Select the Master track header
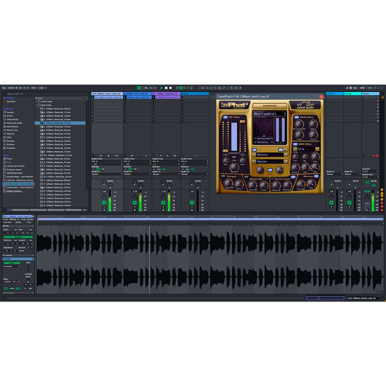This screenshot has width=386, height=386. coord(370,93)
